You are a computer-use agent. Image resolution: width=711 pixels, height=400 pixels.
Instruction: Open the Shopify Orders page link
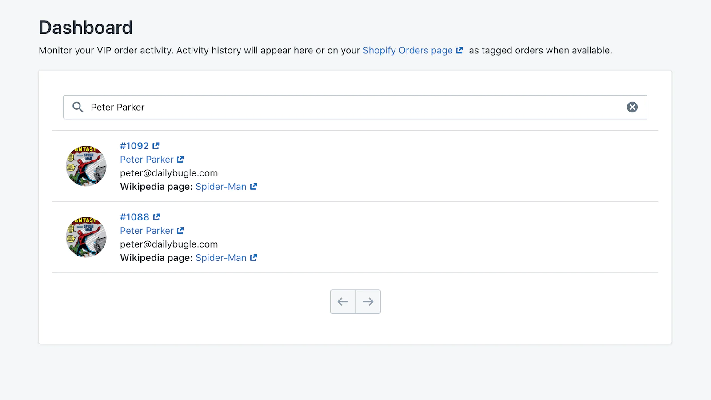coord(407,50)
